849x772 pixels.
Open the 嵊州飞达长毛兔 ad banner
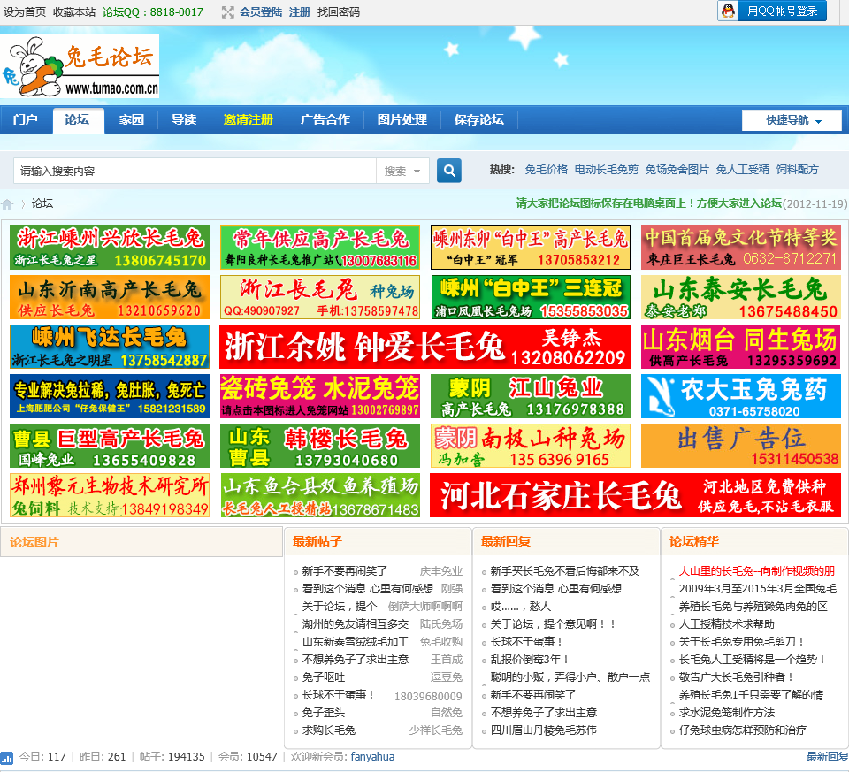tap(110, 347)
